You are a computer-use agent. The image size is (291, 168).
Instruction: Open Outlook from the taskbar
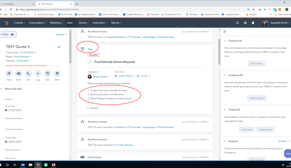pos(23,165)
